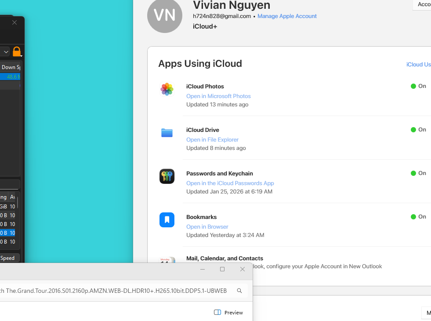Viewport: 431px width, 321px height.
Task: Click the iCloud Drive folder icon
Action: pos(167,133)
